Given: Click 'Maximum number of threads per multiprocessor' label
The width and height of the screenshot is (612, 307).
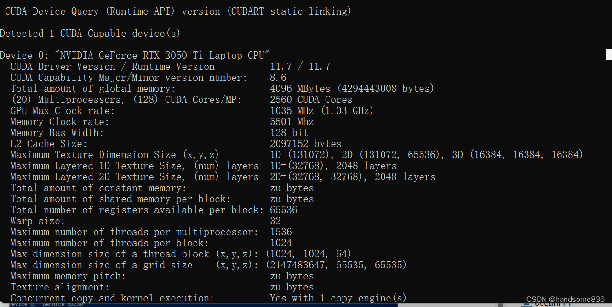Looking at the screenshot, I should pyautogui.click(x=134, y=232).
